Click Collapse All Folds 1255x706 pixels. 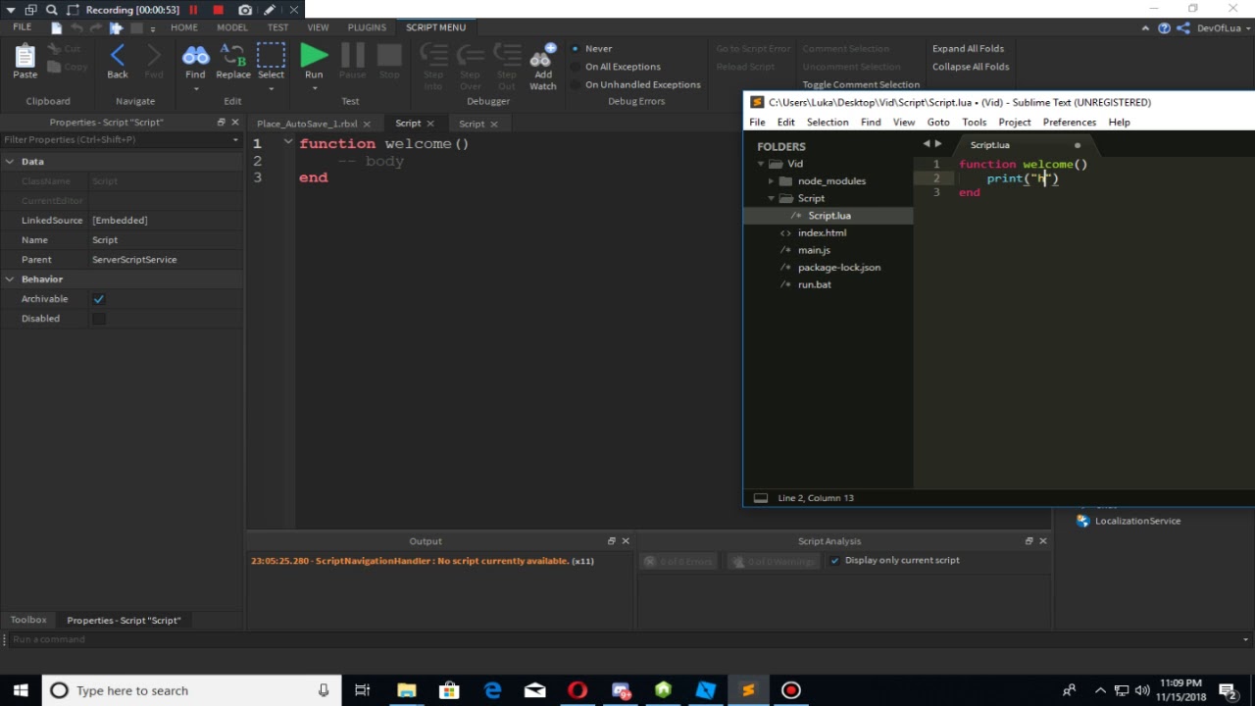click(971, 67)
